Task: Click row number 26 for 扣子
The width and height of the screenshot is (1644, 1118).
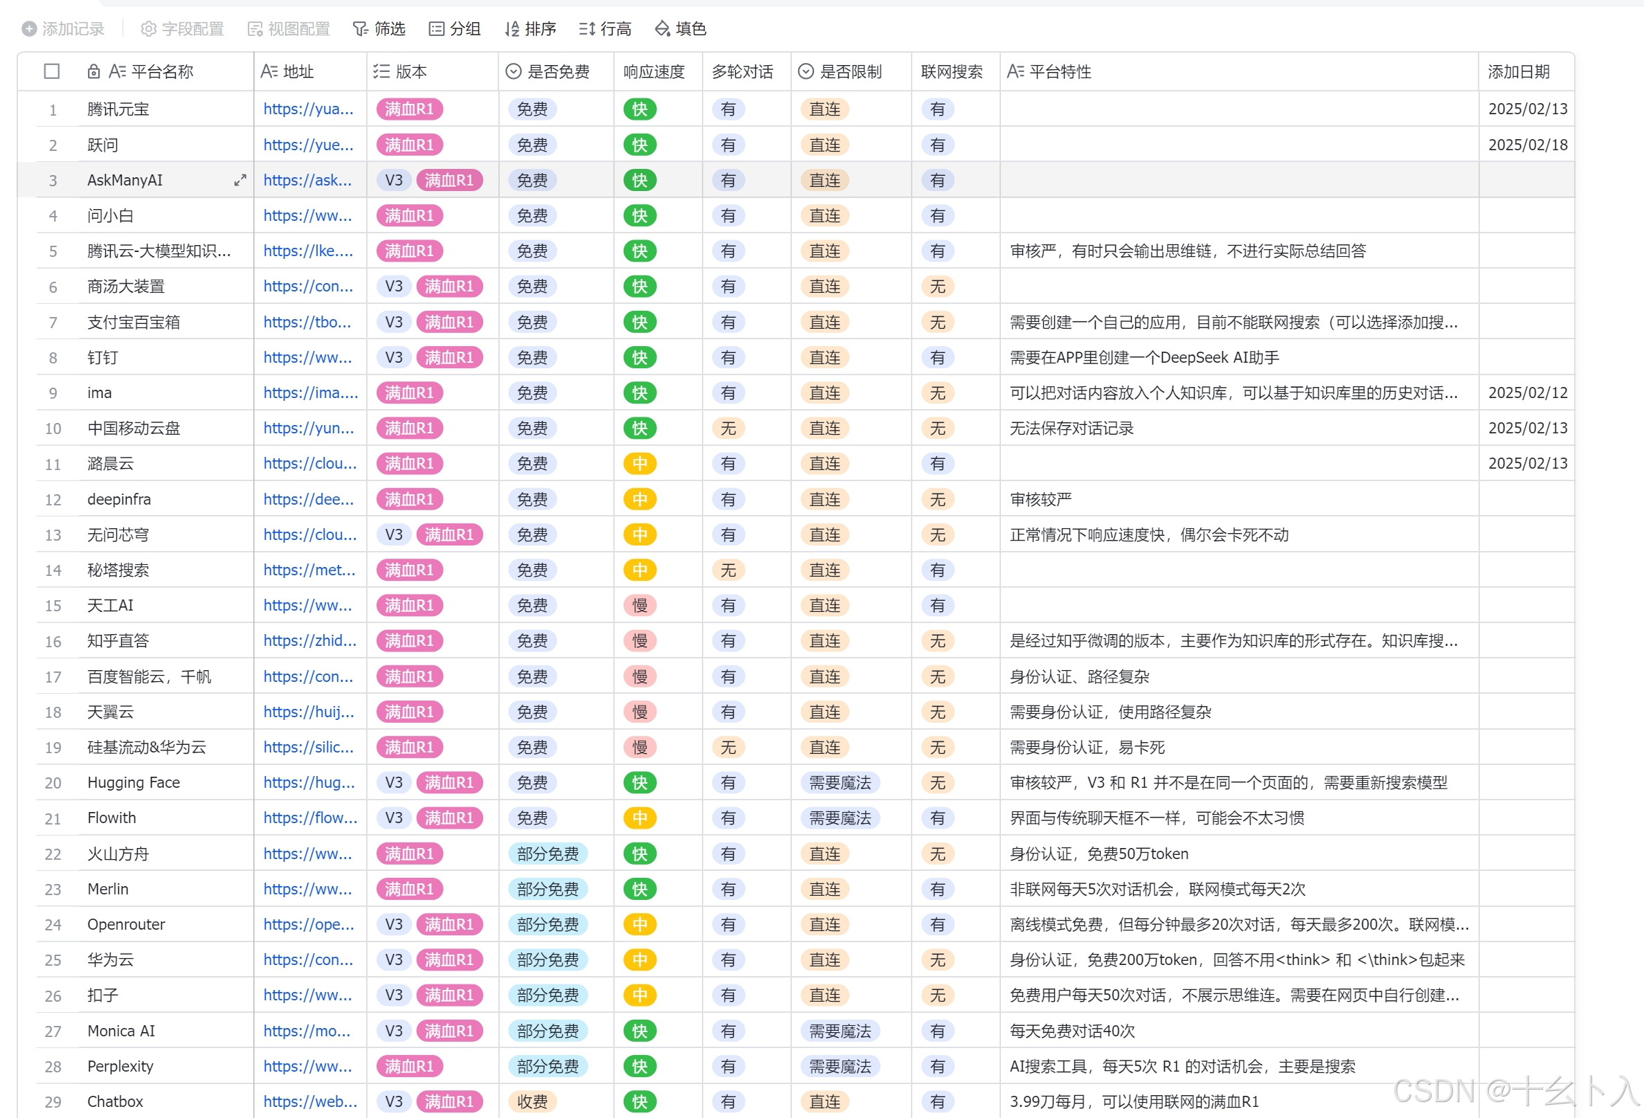Action: point(53,995)
